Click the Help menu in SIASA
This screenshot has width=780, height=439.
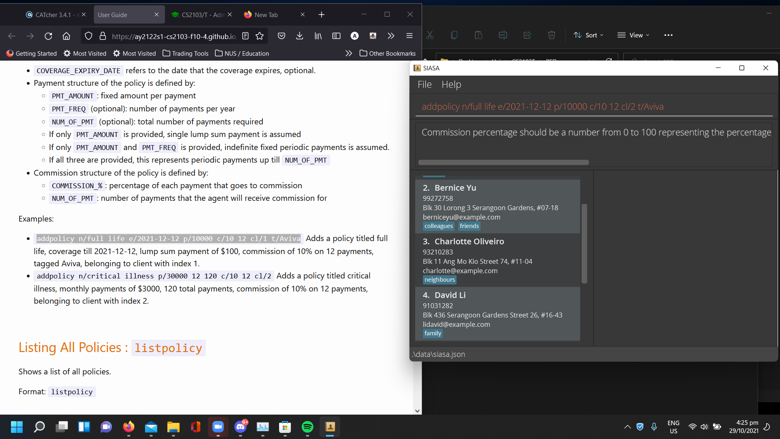pos(452,84)
